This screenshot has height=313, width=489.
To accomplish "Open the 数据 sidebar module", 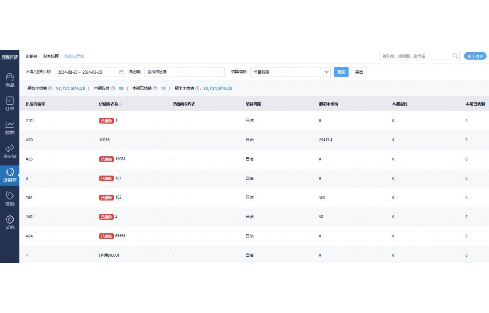I will 10,128.
